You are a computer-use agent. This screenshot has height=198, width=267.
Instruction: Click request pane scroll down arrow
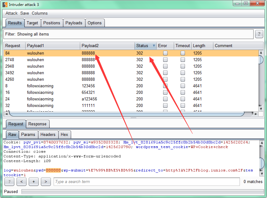coord(262,174)
